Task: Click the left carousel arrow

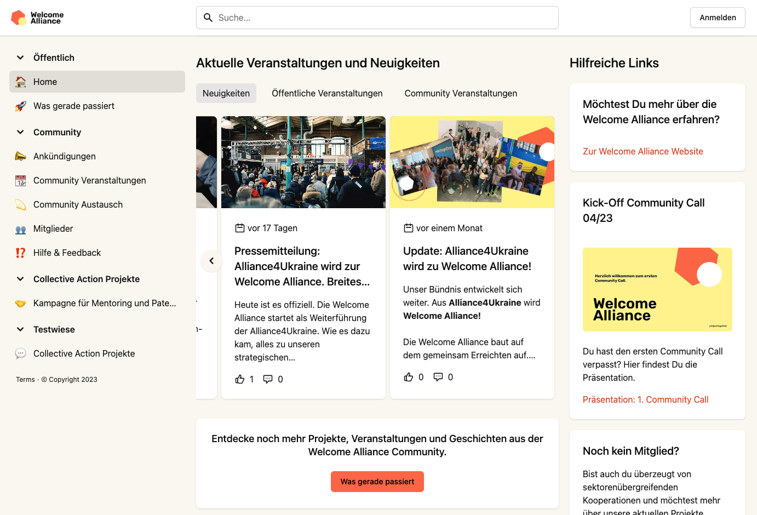Action: tap(211, 261)
